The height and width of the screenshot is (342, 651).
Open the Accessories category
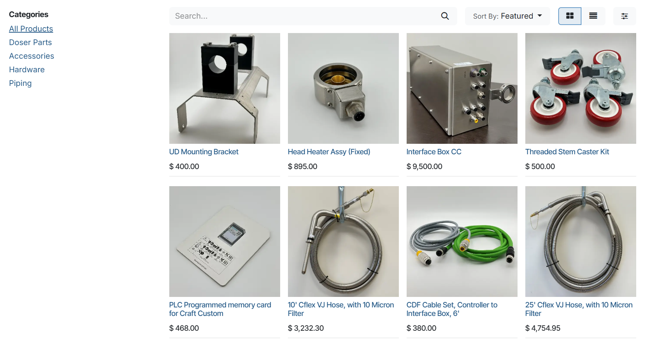click(x=32, y=56)
